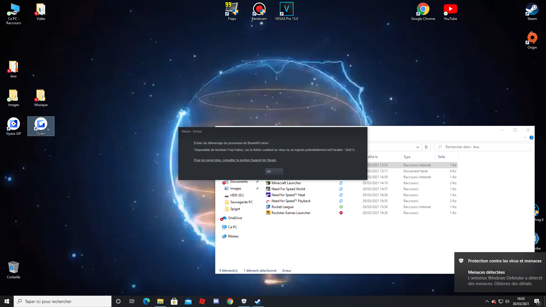Click OK in the Steam error dialog
546x307 pixels.
274,171
